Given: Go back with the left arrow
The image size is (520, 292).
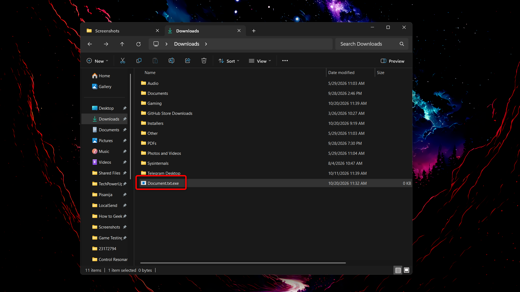Looking at the screenshot, I should click(x=90, y=44).
